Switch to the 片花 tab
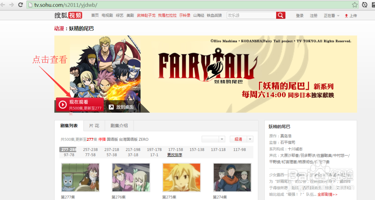 (94, 126)
